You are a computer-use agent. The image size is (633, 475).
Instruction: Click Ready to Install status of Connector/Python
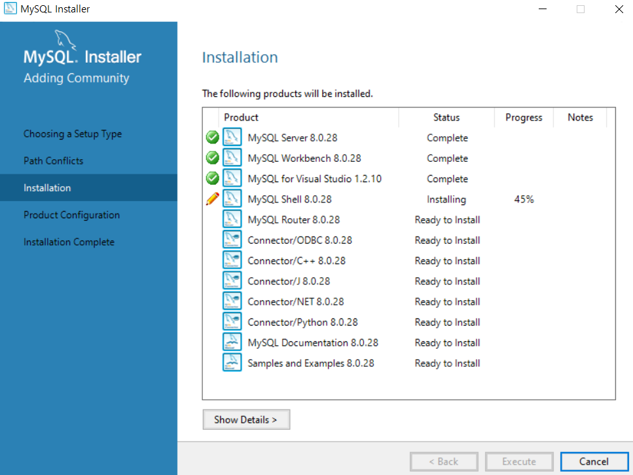pos(447,323)
